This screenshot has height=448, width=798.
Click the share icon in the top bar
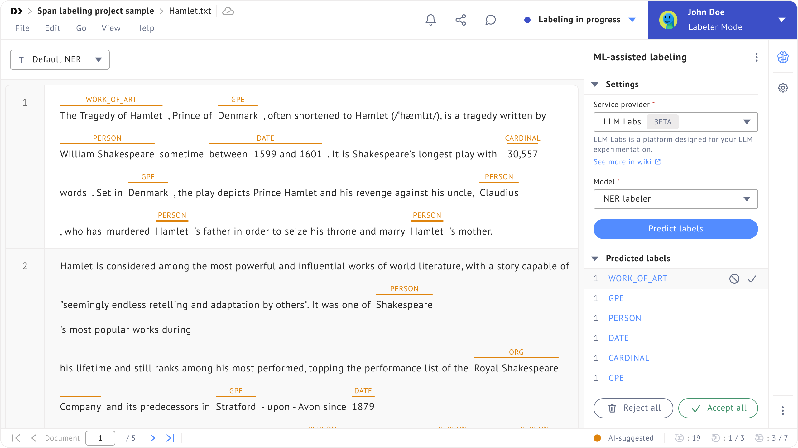click(x=460, y=20)
